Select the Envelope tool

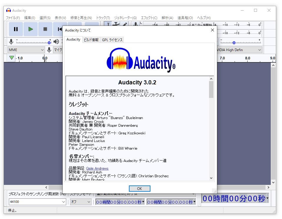116,24
